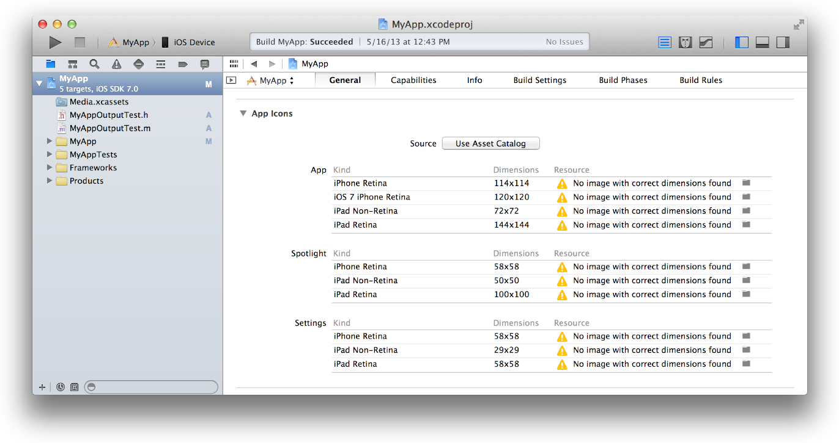This screenshot has width=839, height=443.
Task: Open the Issue navigator warning triangle
Action: 116,64
